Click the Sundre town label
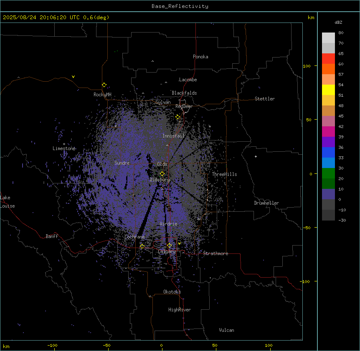Image resolution: width=360 pixels, height=351 pixels. 122,163
